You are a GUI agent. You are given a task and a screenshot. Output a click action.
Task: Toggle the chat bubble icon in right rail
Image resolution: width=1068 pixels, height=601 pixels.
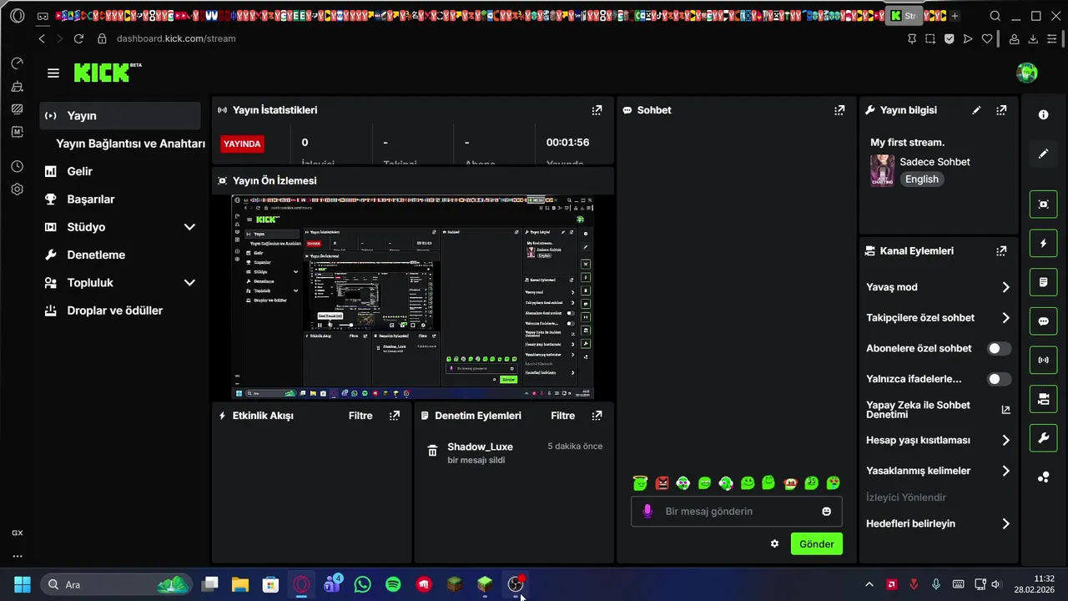click(x=1043, y=321)
